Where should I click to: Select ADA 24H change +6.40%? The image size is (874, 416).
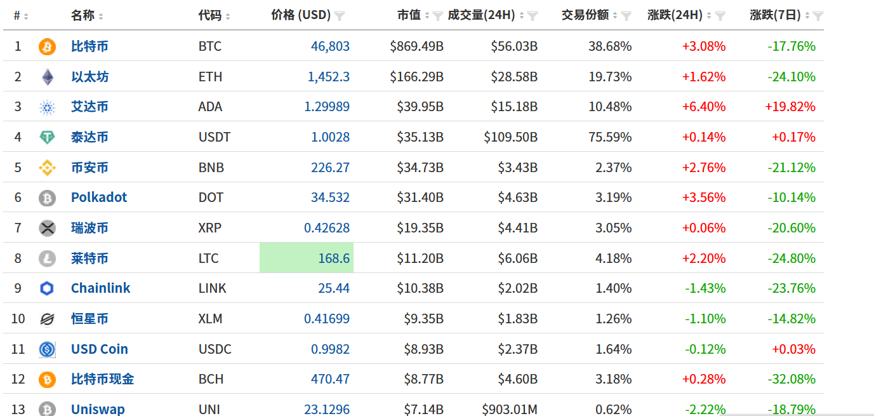click(703, 107)
